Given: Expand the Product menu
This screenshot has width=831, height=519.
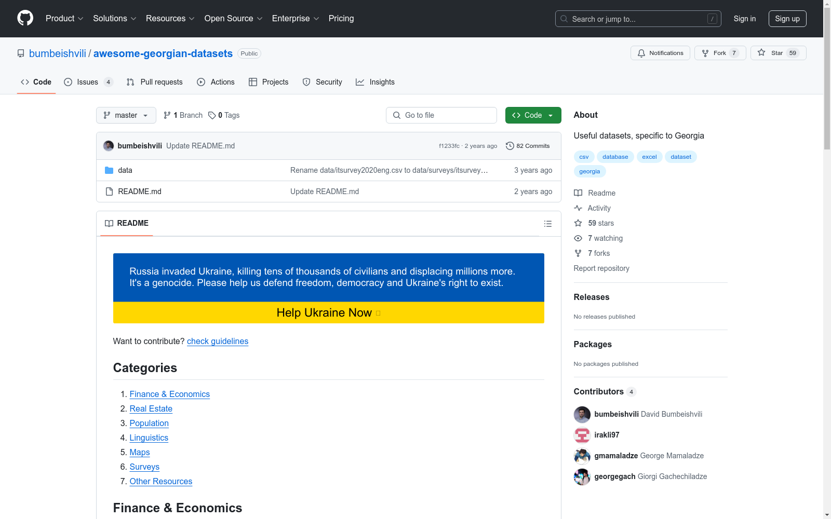Looking at the screenshot, I should point(64,19).
